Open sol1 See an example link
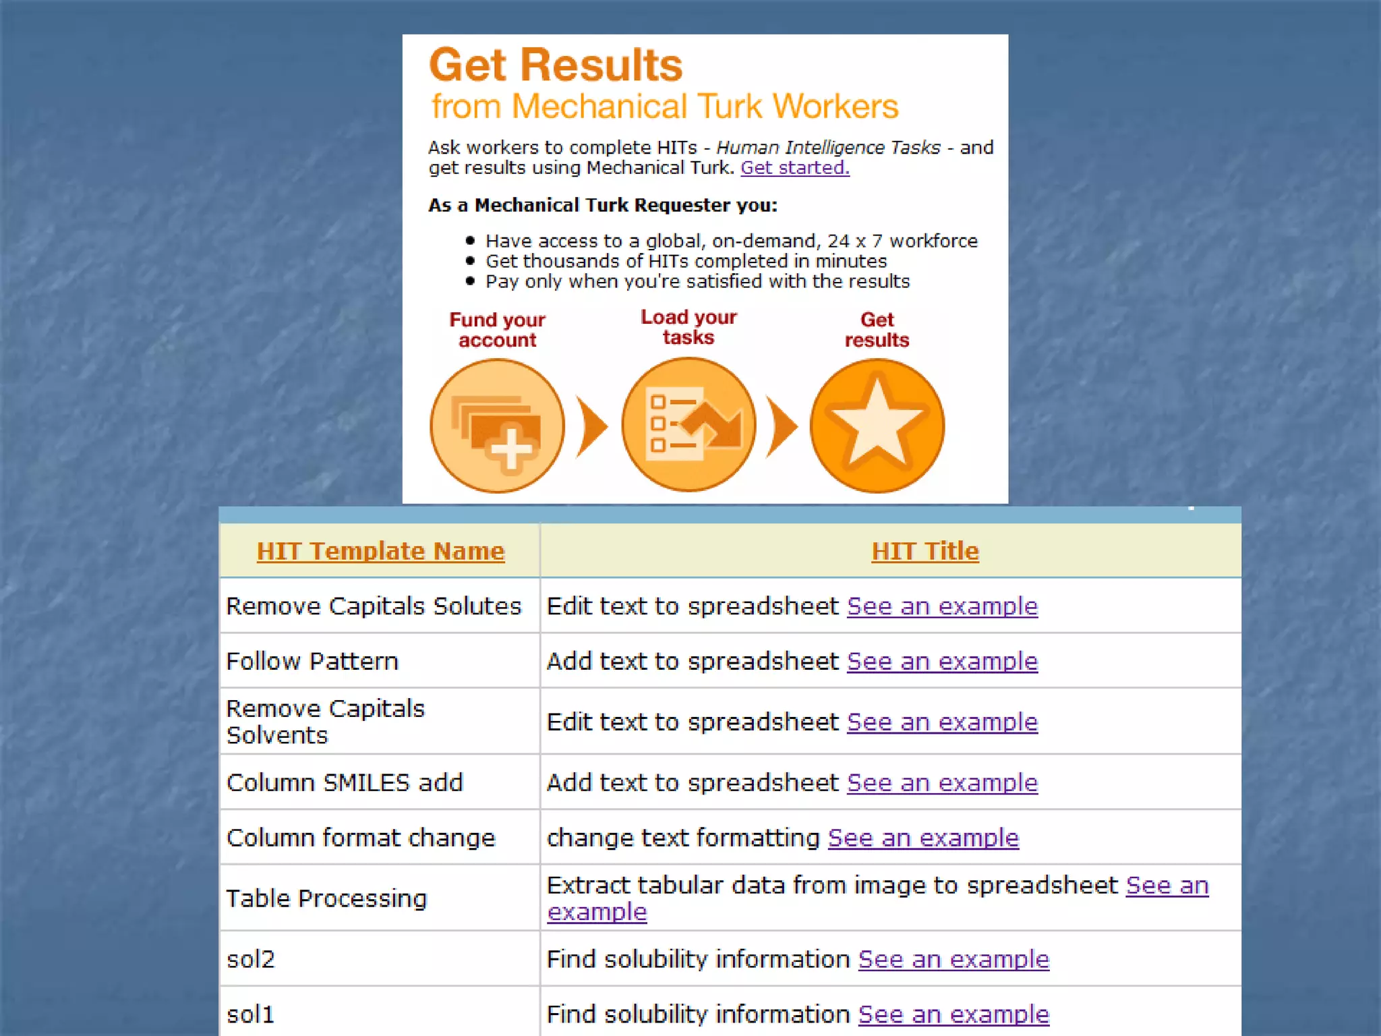The width and height of the screenshot is (1381, 1036). pos(953,1014)
